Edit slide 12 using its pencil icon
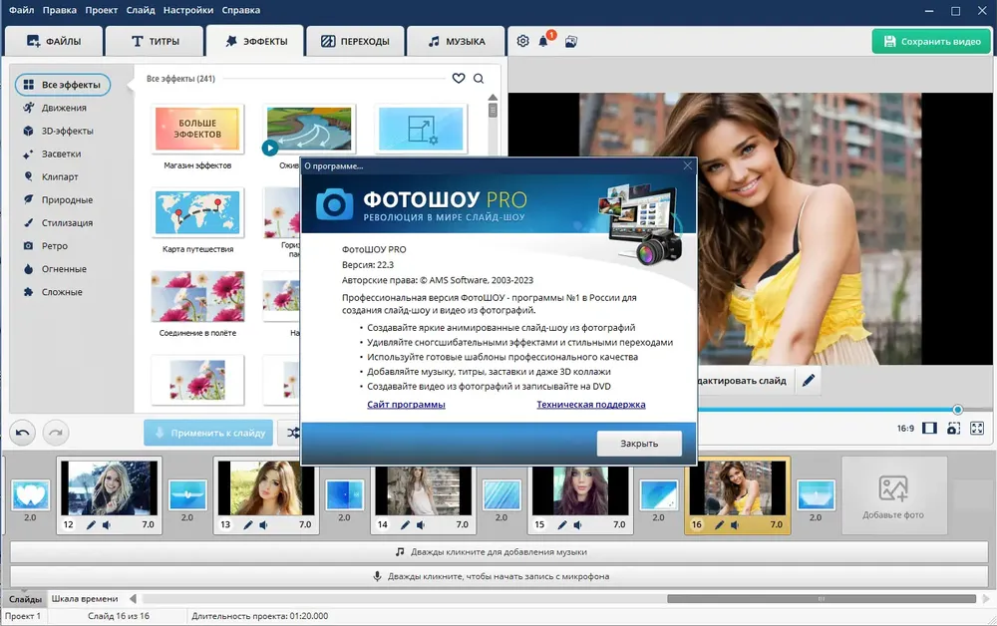Screen dimensions: 997x626 click(x=91, y=525)
